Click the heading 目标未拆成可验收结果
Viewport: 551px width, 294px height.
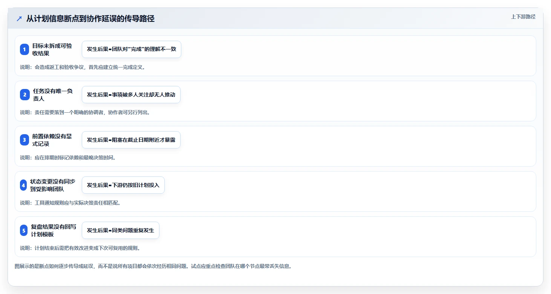point(52,49)
